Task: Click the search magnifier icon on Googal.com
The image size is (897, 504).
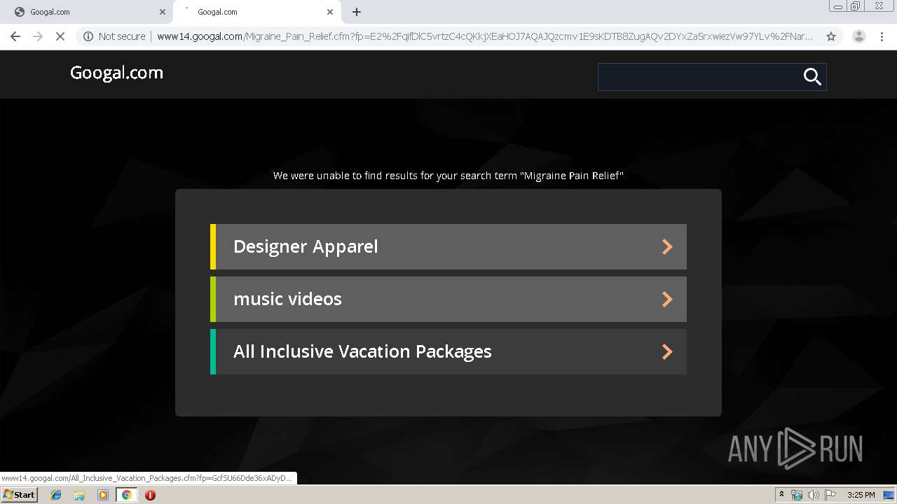Action: [x=812, y=77]
